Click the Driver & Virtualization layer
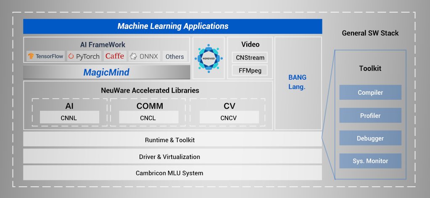 pos(172,156)
